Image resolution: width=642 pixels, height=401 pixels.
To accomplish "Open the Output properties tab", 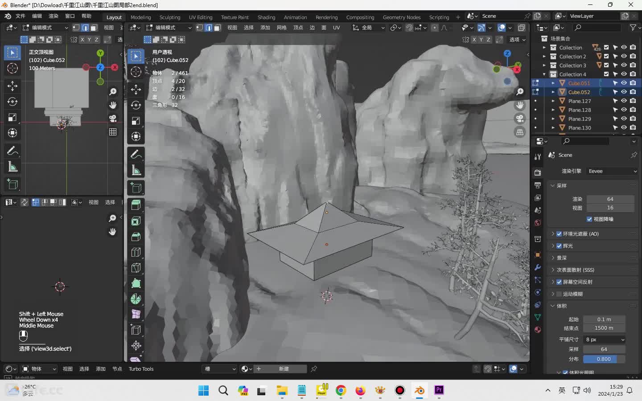I will (x=538, y=185).
